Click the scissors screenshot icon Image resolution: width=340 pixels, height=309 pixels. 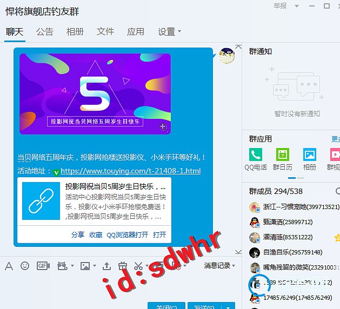click(x=138, y=266)
